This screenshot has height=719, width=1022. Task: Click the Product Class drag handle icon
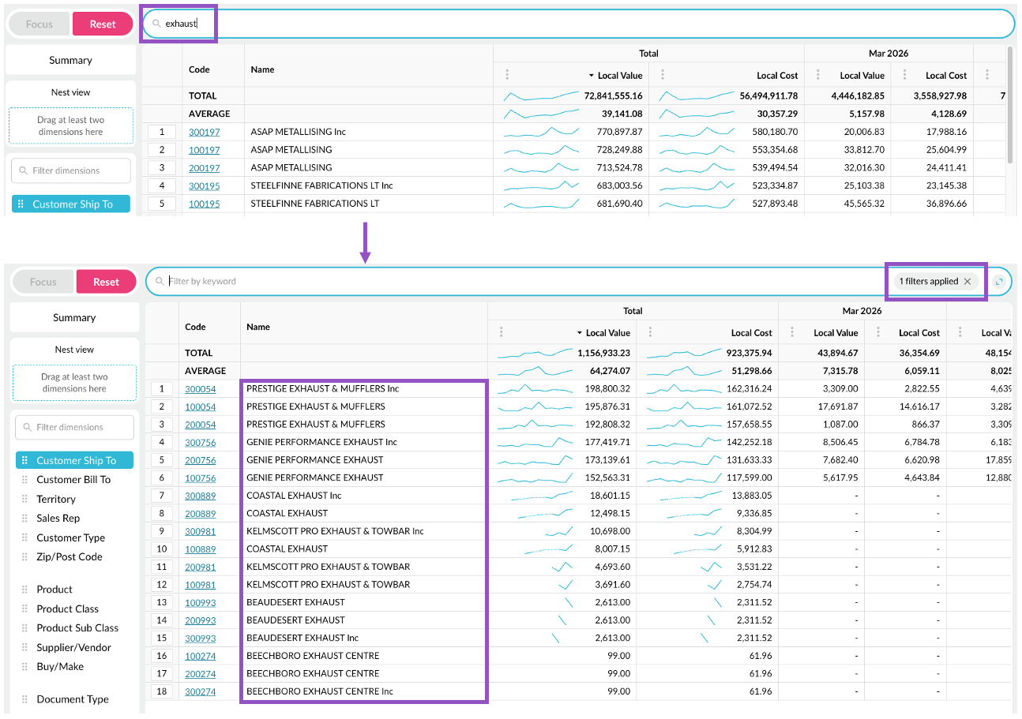[x=24, y=609]
